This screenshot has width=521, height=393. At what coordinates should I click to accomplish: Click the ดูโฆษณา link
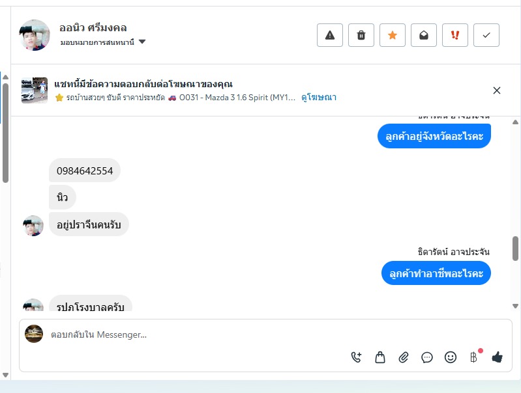click(319, 98)
